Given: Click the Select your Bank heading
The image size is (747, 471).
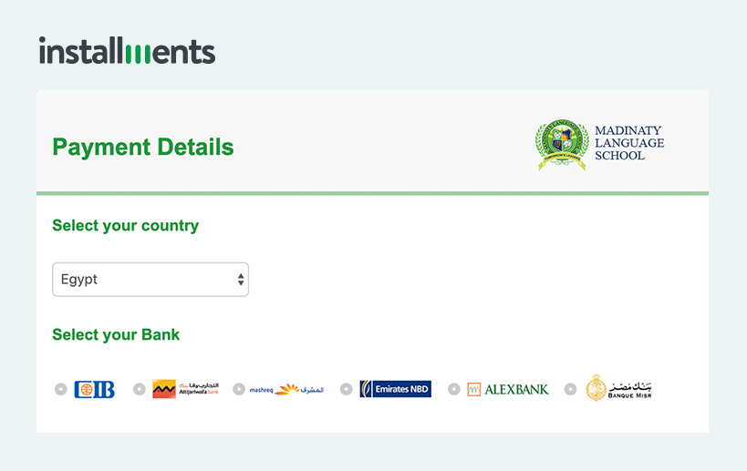Looking at the screenshot, I should (x=116, y=334).
